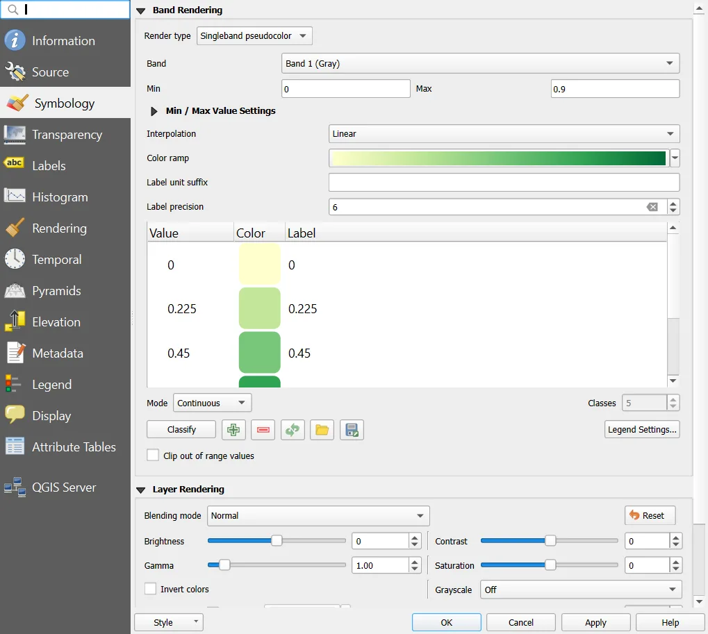Click the Metadata notepad icon
Image resolution: width=708 pixels, height=634 pixels.
(16, 353)
